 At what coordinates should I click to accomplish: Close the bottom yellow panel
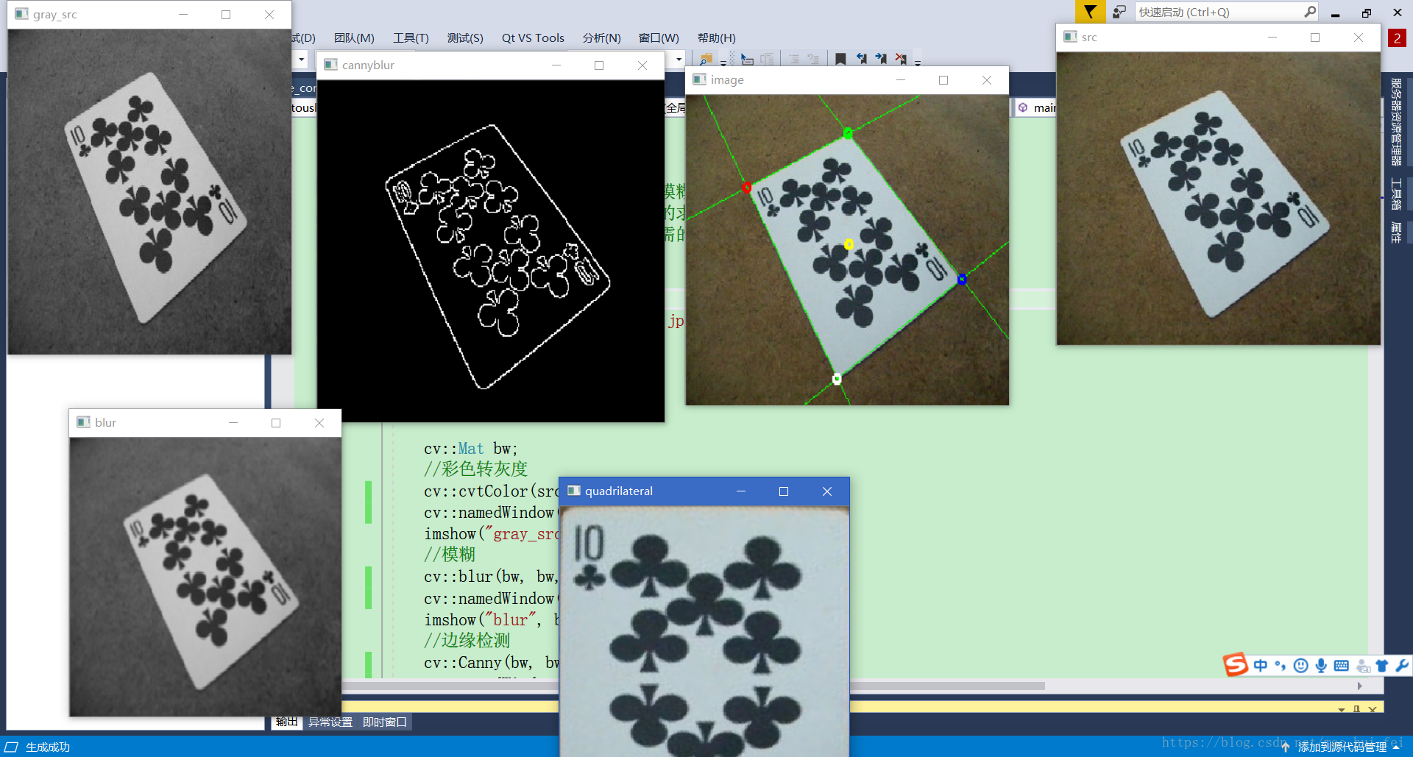(x=1373, y=709)
